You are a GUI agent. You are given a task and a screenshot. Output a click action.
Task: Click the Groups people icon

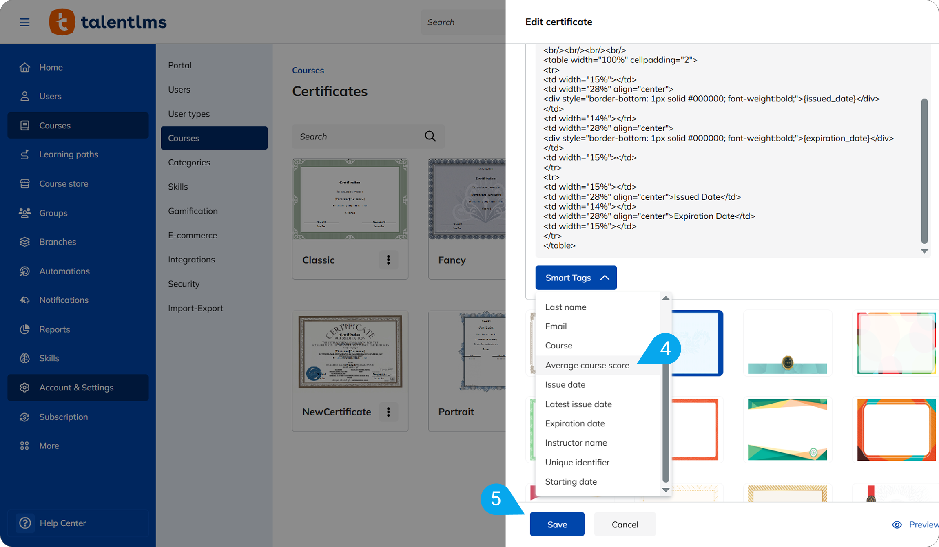25,213
